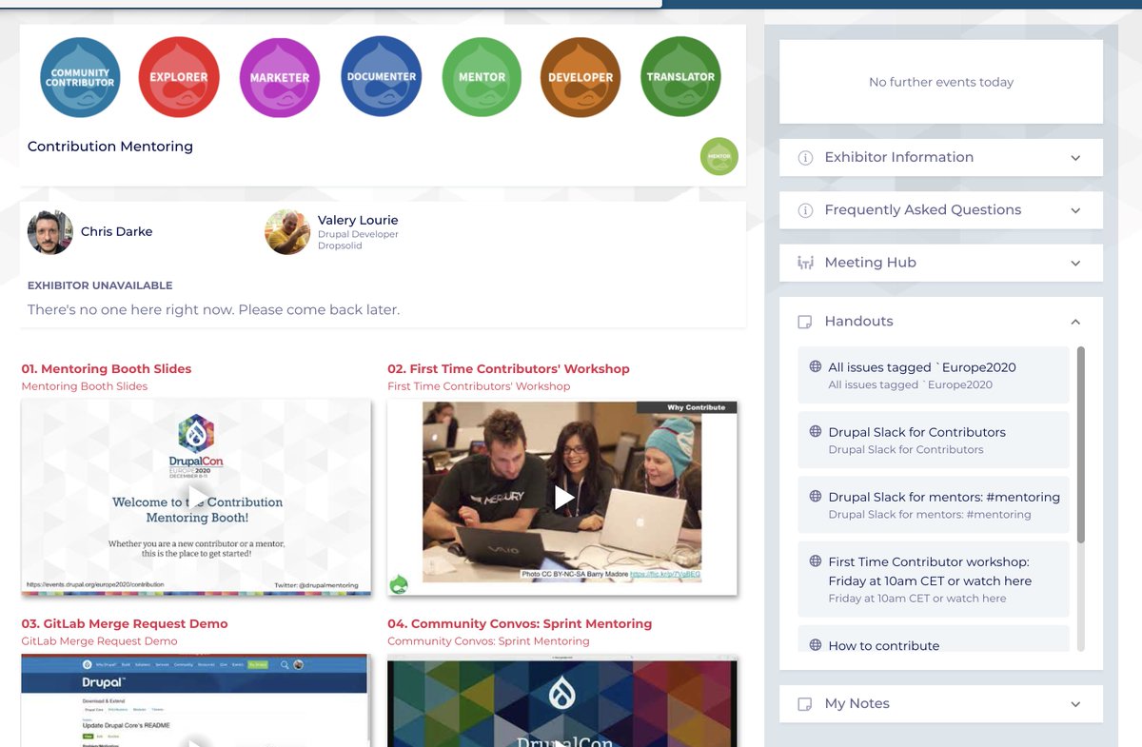
Task: Open the 02. First Time Contributors' Workshop title
Action: [508, 368]
